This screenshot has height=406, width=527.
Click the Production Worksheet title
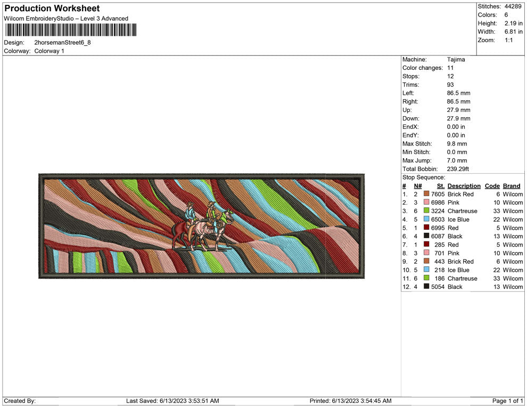click(x=52, y=9)
